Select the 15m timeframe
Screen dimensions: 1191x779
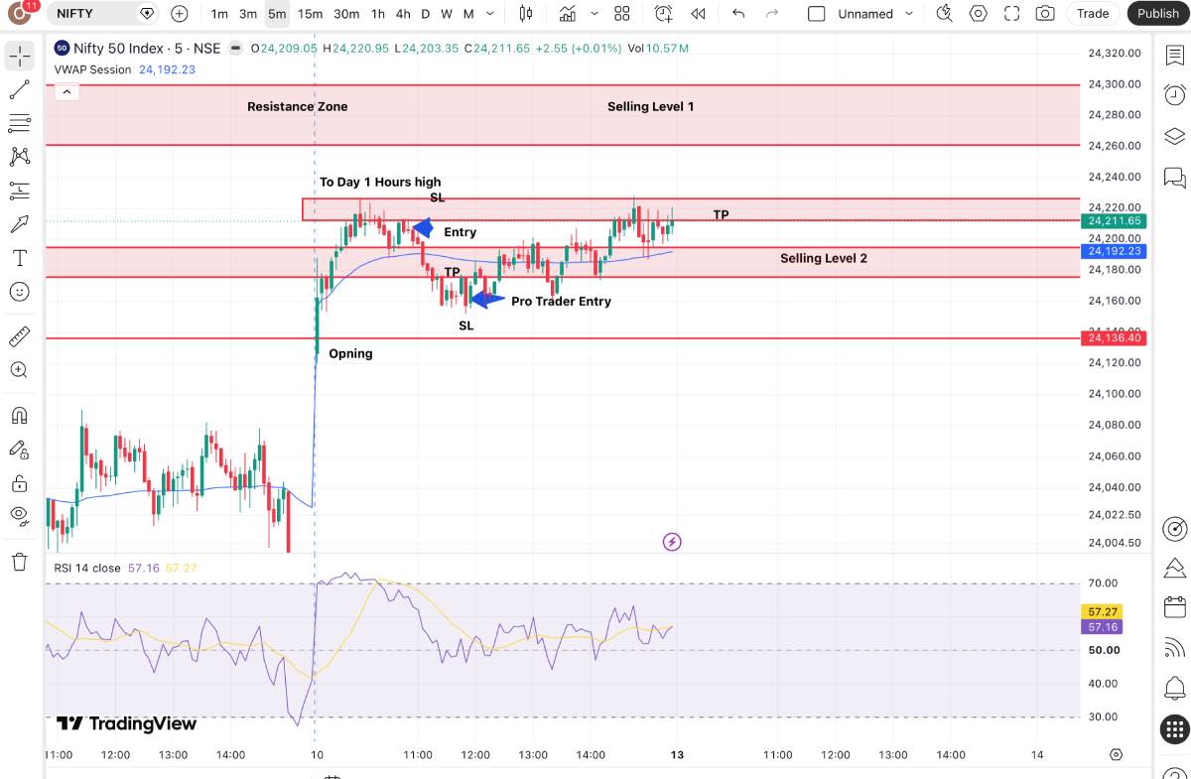coord(310,14)
